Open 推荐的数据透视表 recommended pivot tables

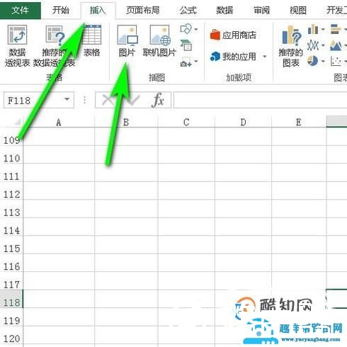click(55, 46)
